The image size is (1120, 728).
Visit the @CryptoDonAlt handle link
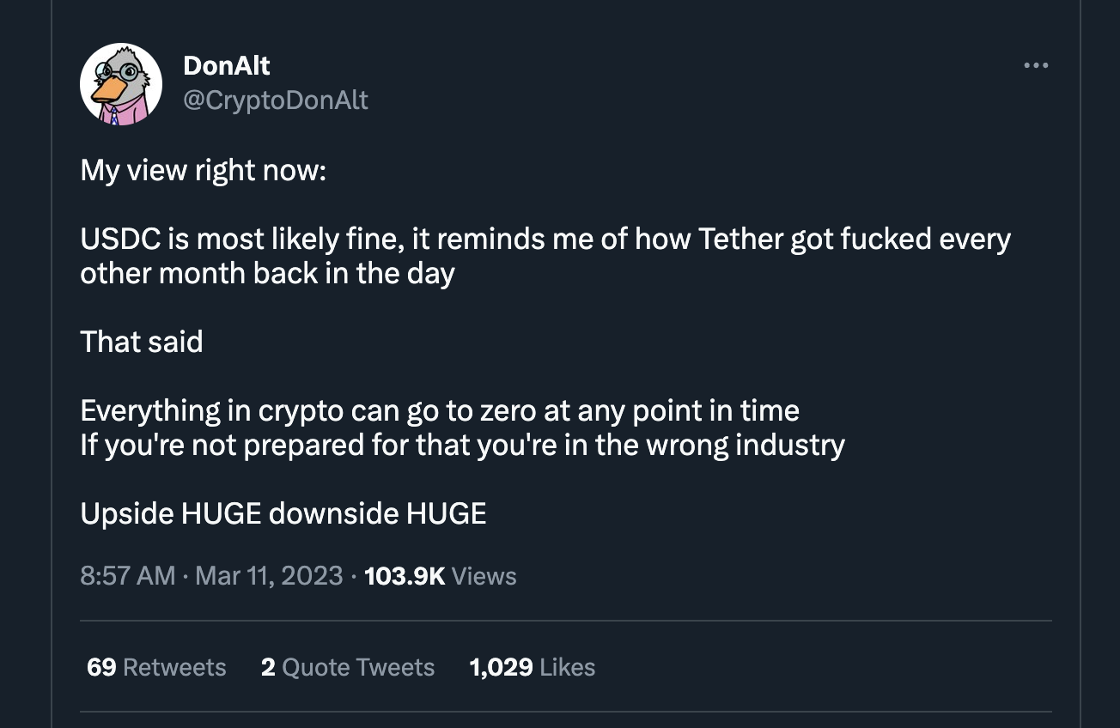coord(276,100)
